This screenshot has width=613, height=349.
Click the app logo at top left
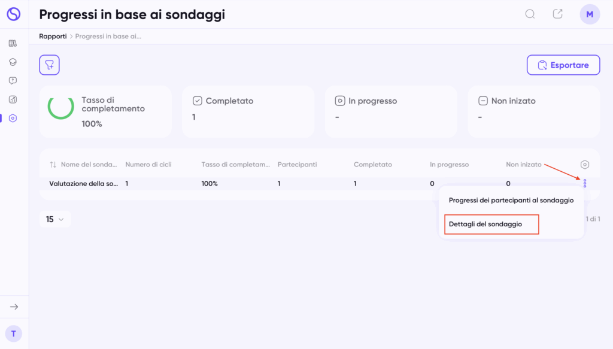click(14, 14)
